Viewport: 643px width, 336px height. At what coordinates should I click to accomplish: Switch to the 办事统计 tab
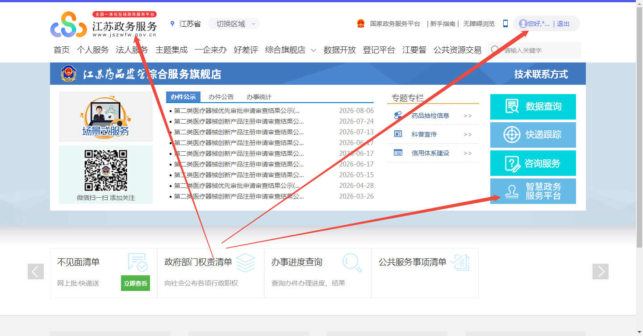tap(259, 97)
